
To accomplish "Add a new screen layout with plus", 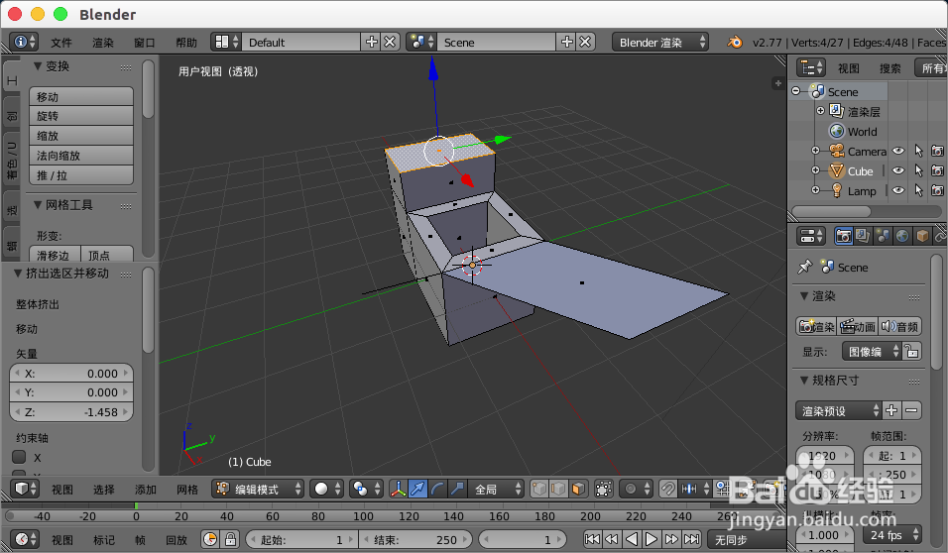I will tap(371, 42).
